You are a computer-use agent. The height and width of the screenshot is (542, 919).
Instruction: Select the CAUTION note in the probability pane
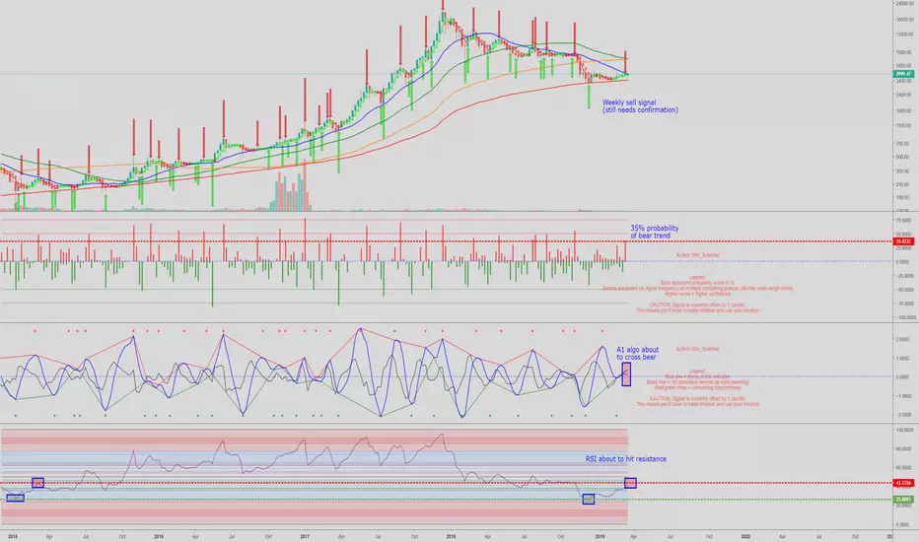click(x=697, y=307)
